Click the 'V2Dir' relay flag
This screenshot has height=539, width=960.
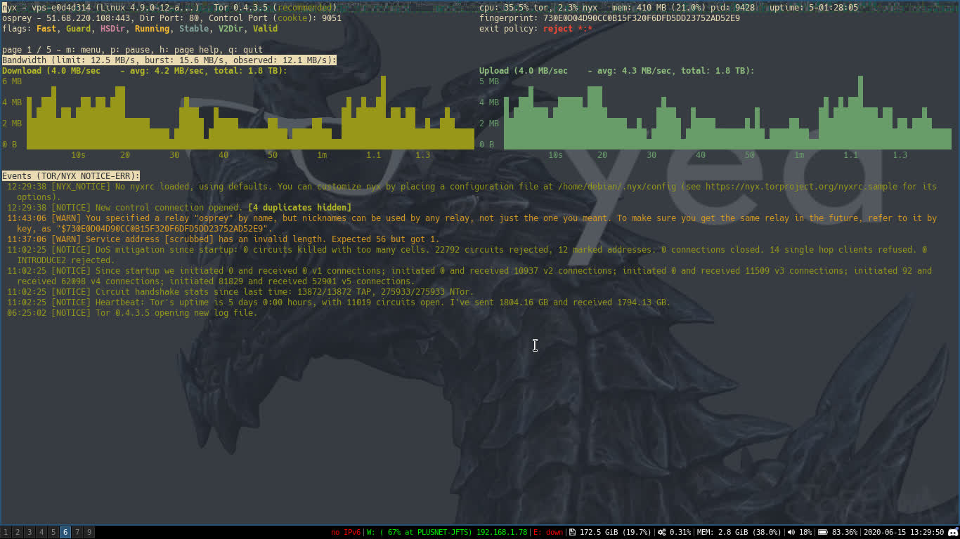click(231, 29)
